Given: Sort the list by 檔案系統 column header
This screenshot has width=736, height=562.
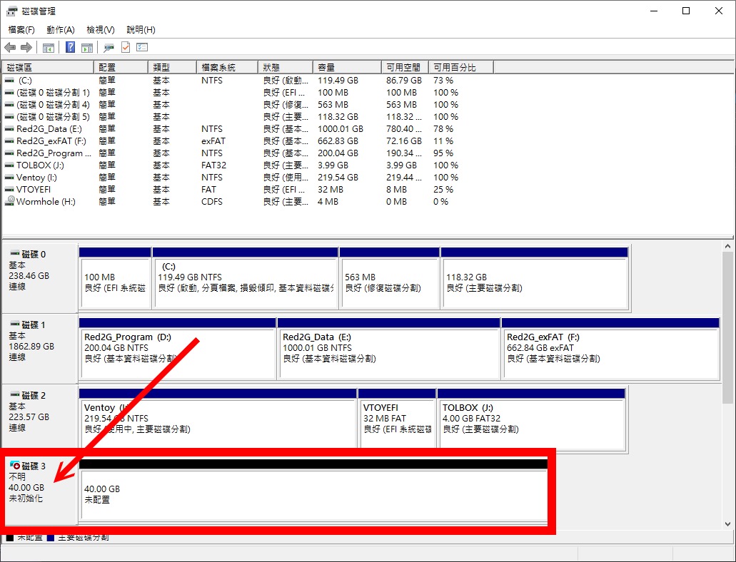Looking at the screenshot, I should [226, 67].
